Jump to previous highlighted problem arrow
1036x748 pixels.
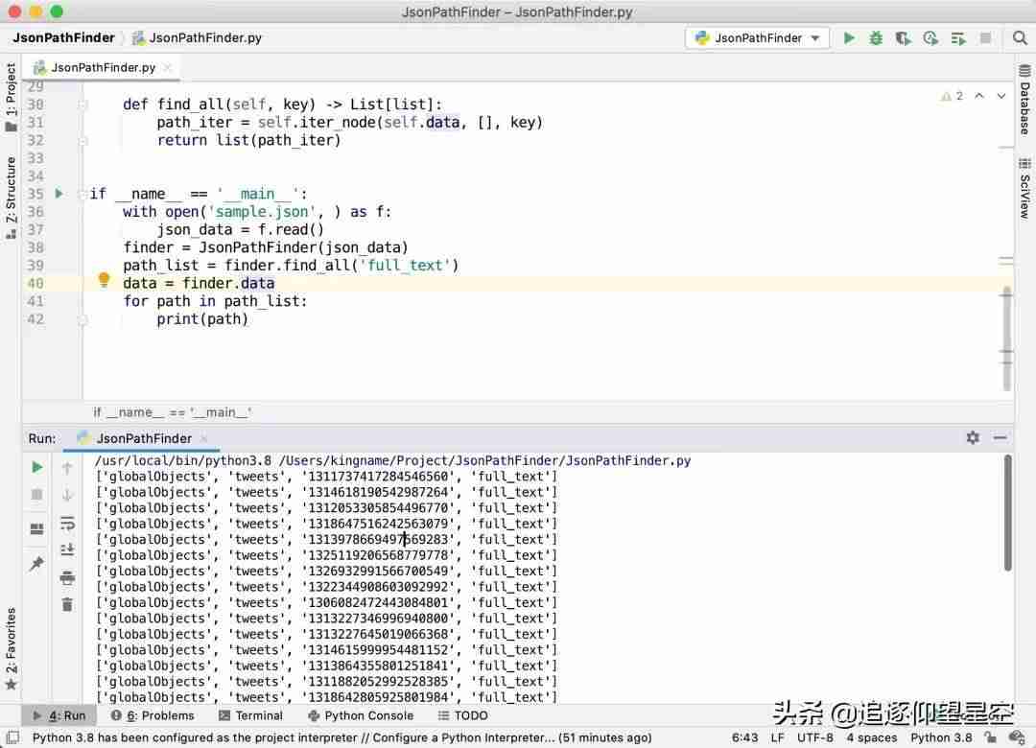pyautogui.click(x=979, y=97)
